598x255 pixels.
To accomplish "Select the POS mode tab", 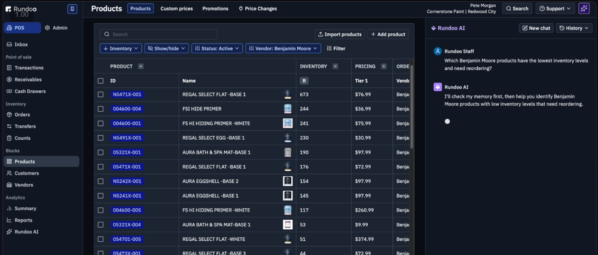I will [23, 28].
